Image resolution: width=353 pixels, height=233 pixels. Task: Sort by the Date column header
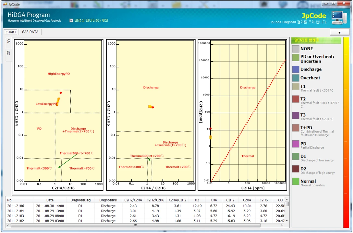point(50,200)
